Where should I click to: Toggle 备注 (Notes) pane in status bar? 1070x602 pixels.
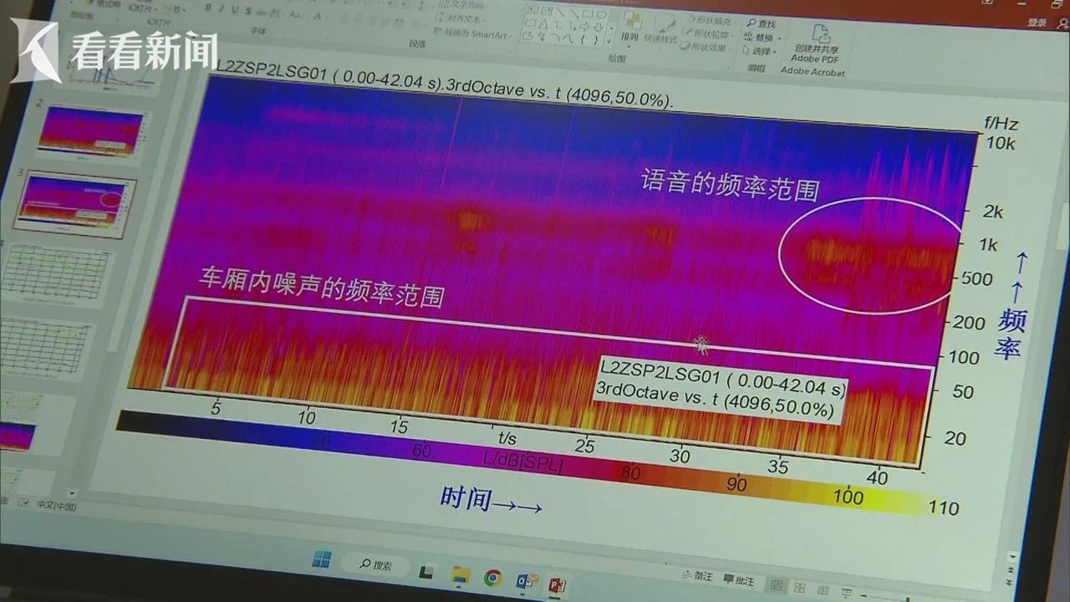[x=701, y=578]
